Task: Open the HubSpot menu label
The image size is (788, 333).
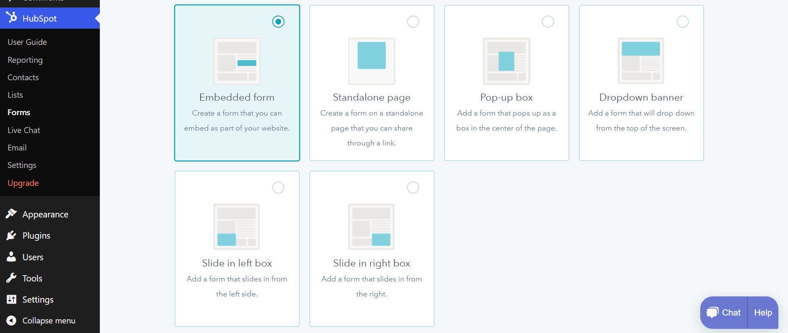Action: tap(40, 19)
